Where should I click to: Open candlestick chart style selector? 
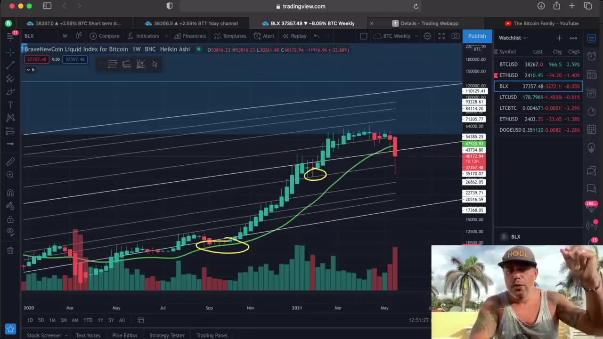tap(79, 36)
